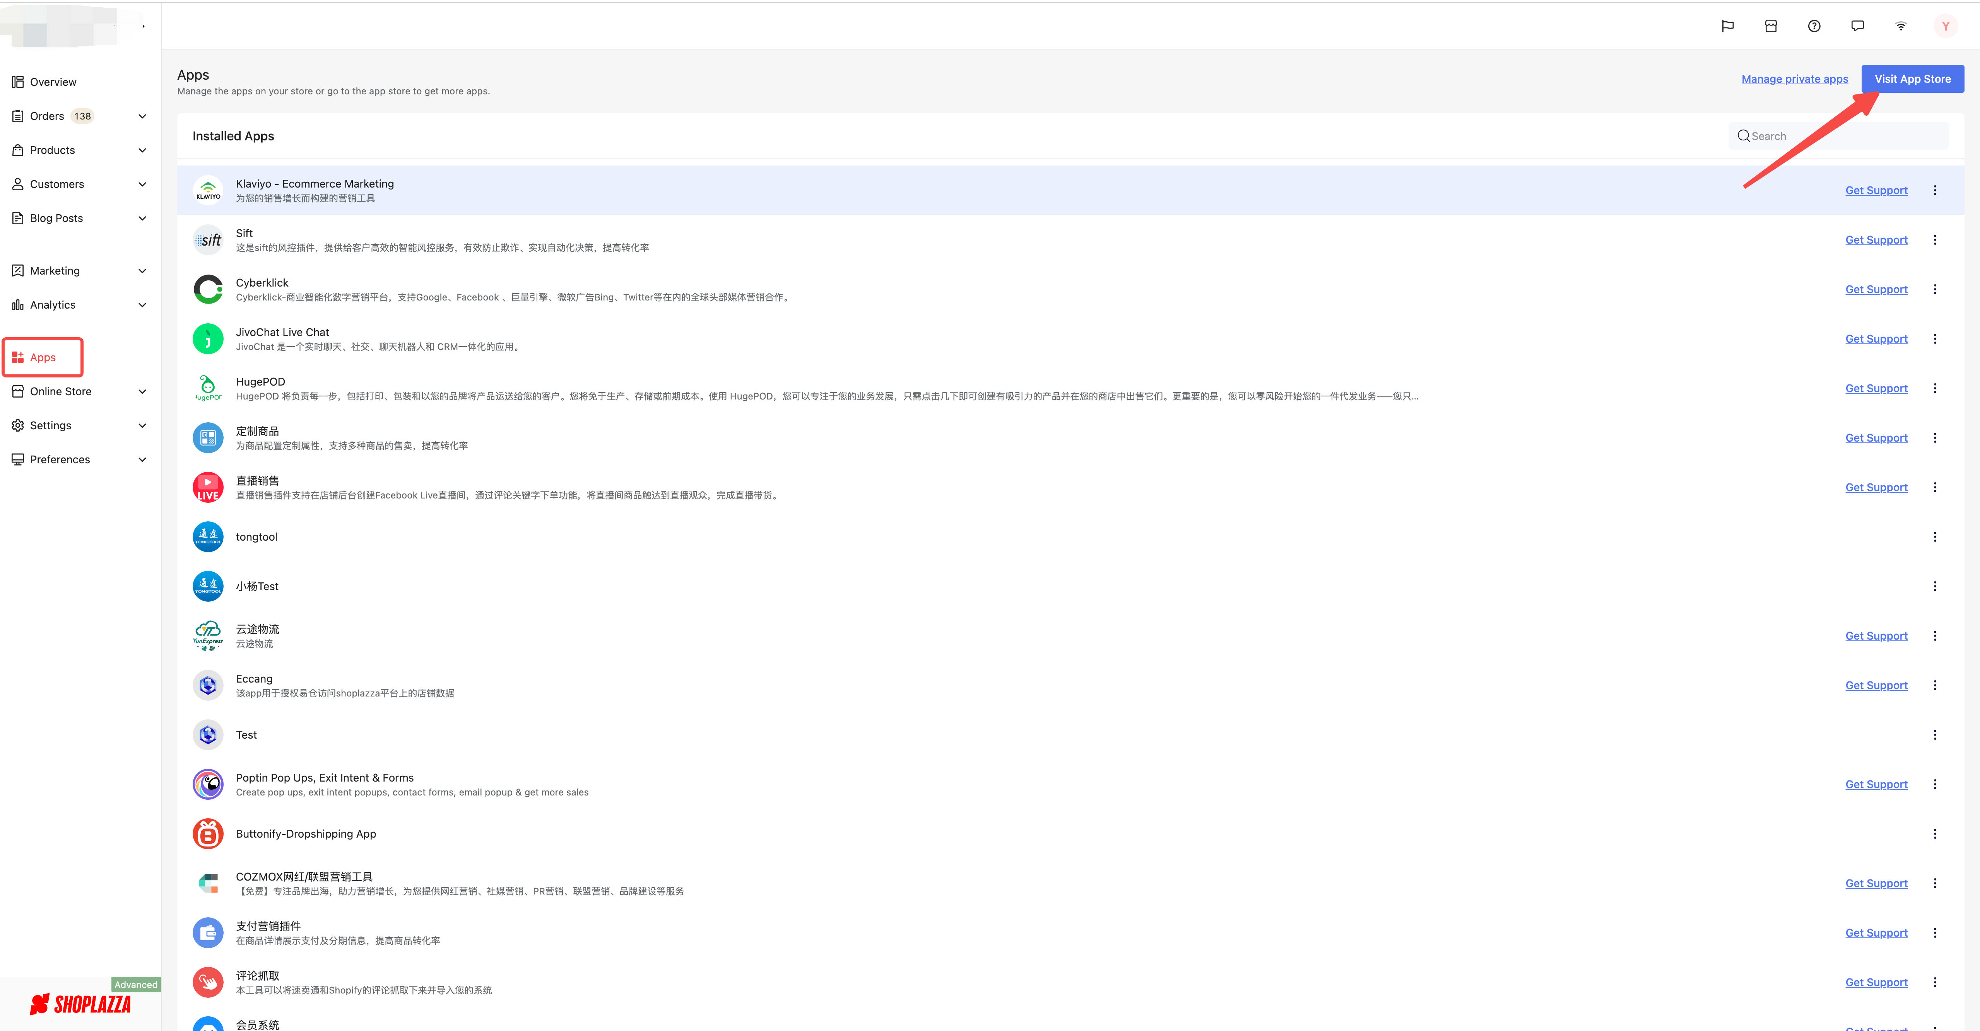Open Products in sidebar
The height and width of the screenshot is (1031, 1980).
[x=52, y=150]
